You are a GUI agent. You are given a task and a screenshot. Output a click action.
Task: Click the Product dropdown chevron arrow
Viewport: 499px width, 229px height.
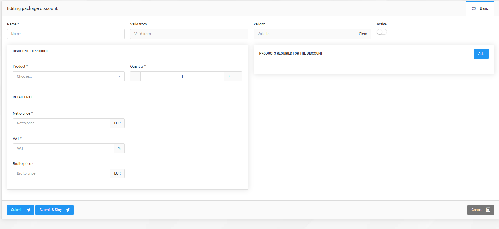[119, 76]
